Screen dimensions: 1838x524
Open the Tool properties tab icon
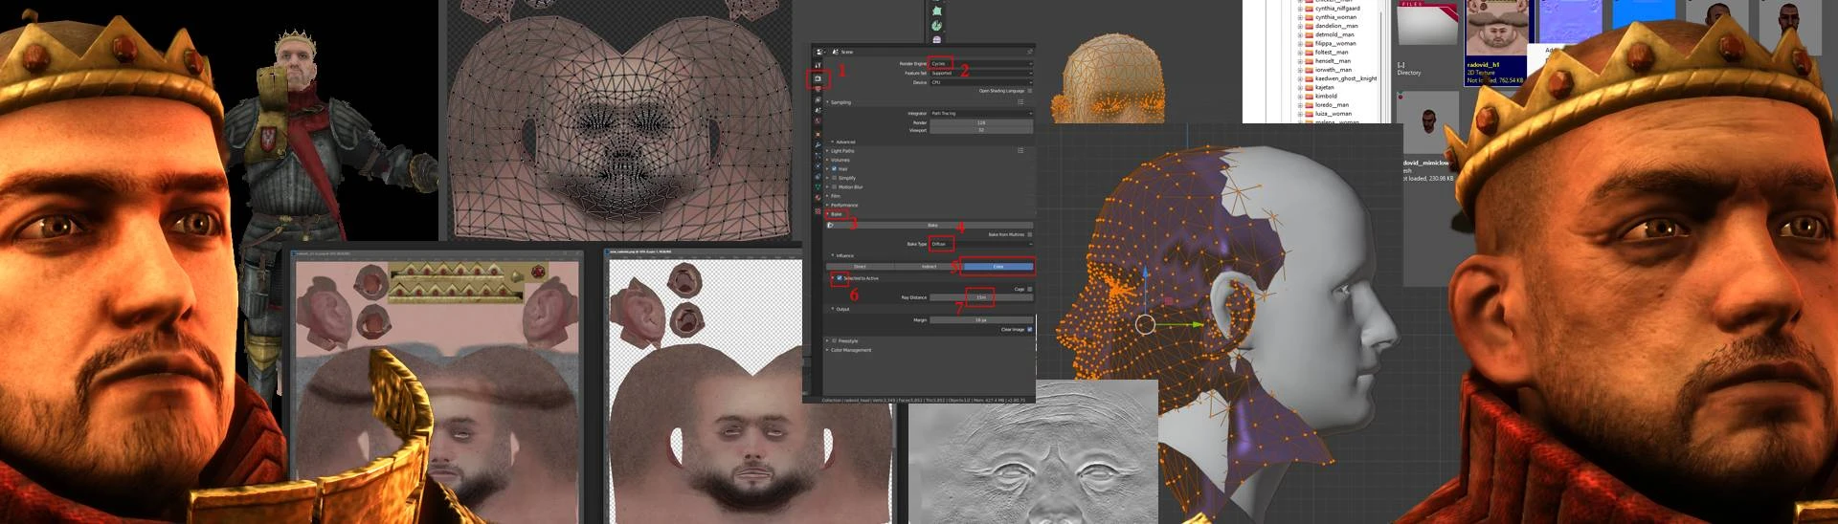(x=818, y=65)
